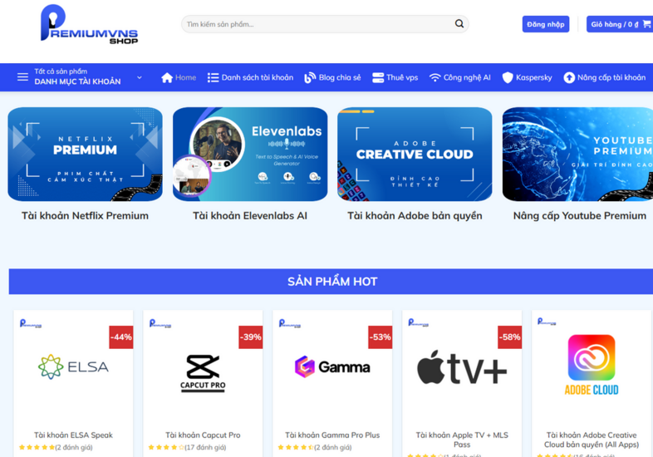
Task: Click the -58% discount badge
Action: click(510, 337)
